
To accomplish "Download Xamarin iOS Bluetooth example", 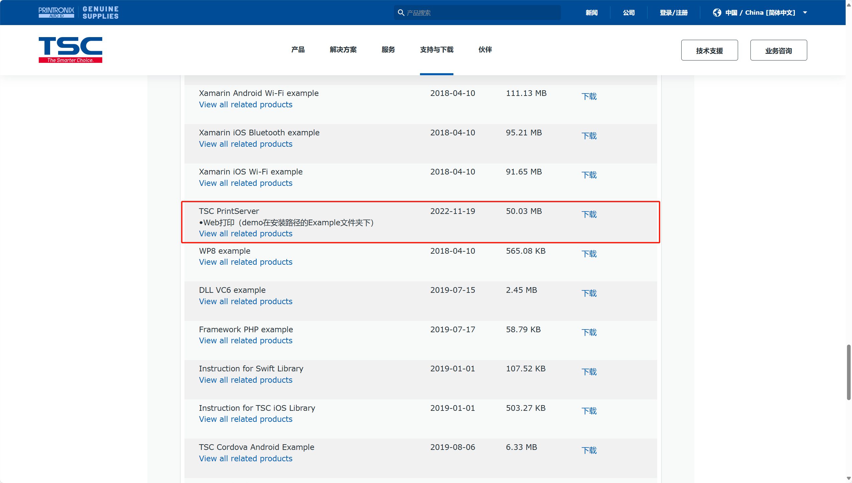I will click(589, 136).
